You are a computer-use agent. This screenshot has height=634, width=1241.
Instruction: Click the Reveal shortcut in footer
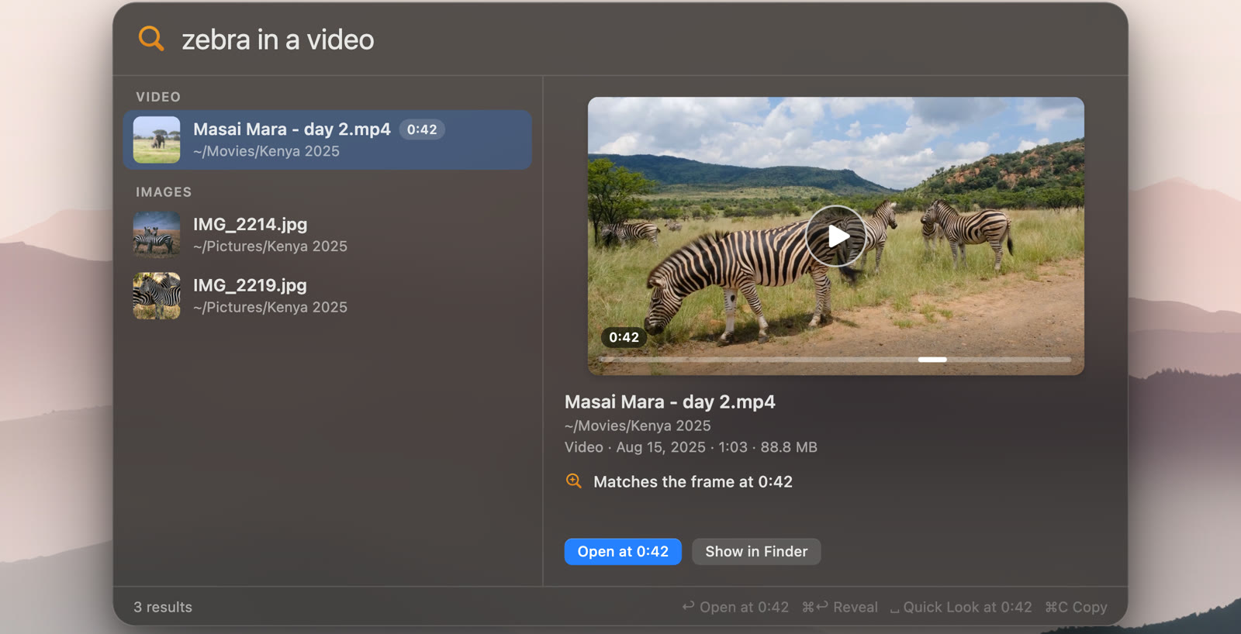[x=840, y=607]
